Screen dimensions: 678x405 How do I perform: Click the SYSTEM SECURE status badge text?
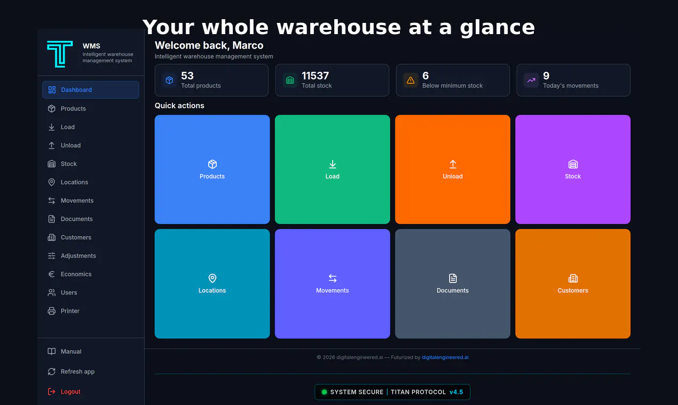pos(357,392)
